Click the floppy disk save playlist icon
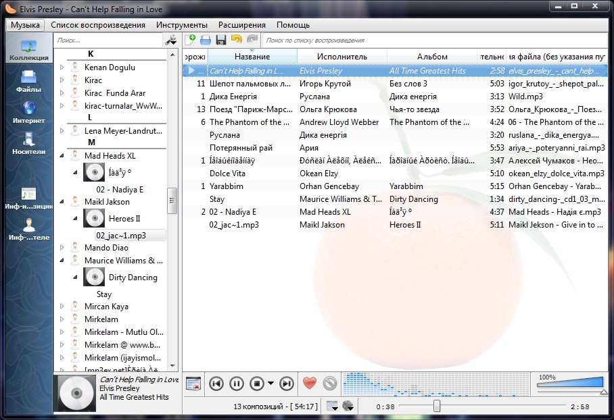Image resolution: width=614 pixels, height=420 pixels. click(x=220, y=41)
